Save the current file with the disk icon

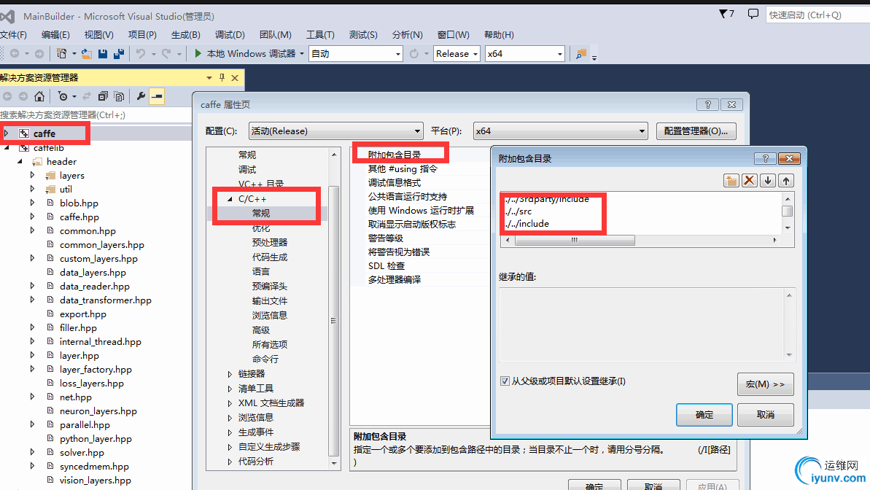[103, 54]
